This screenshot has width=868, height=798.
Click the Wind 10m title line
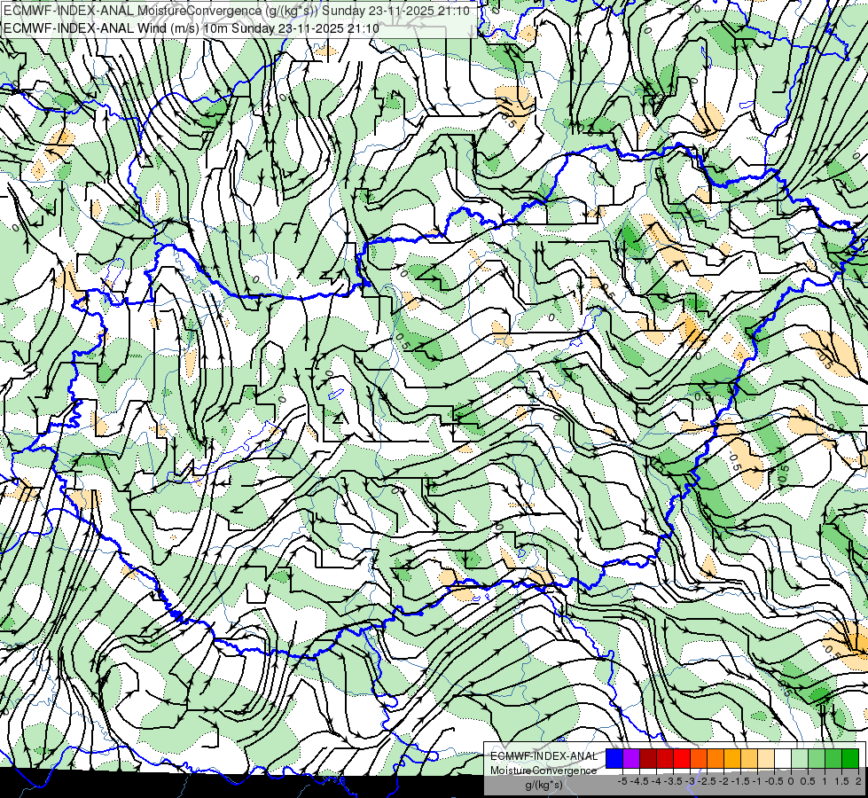pos(192,28)
